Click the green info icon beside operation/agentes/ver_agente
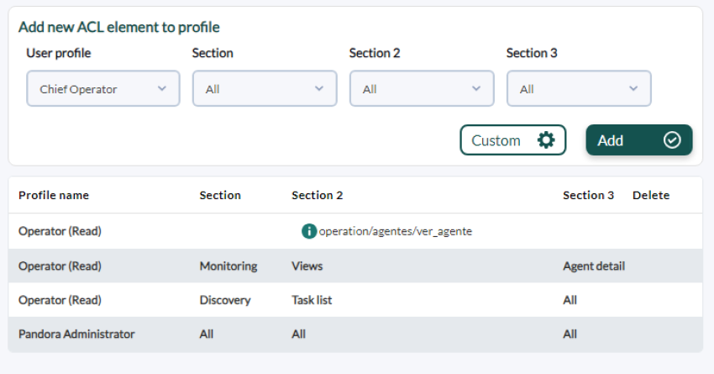The image size is (714, 374). [x=309, y=231]
